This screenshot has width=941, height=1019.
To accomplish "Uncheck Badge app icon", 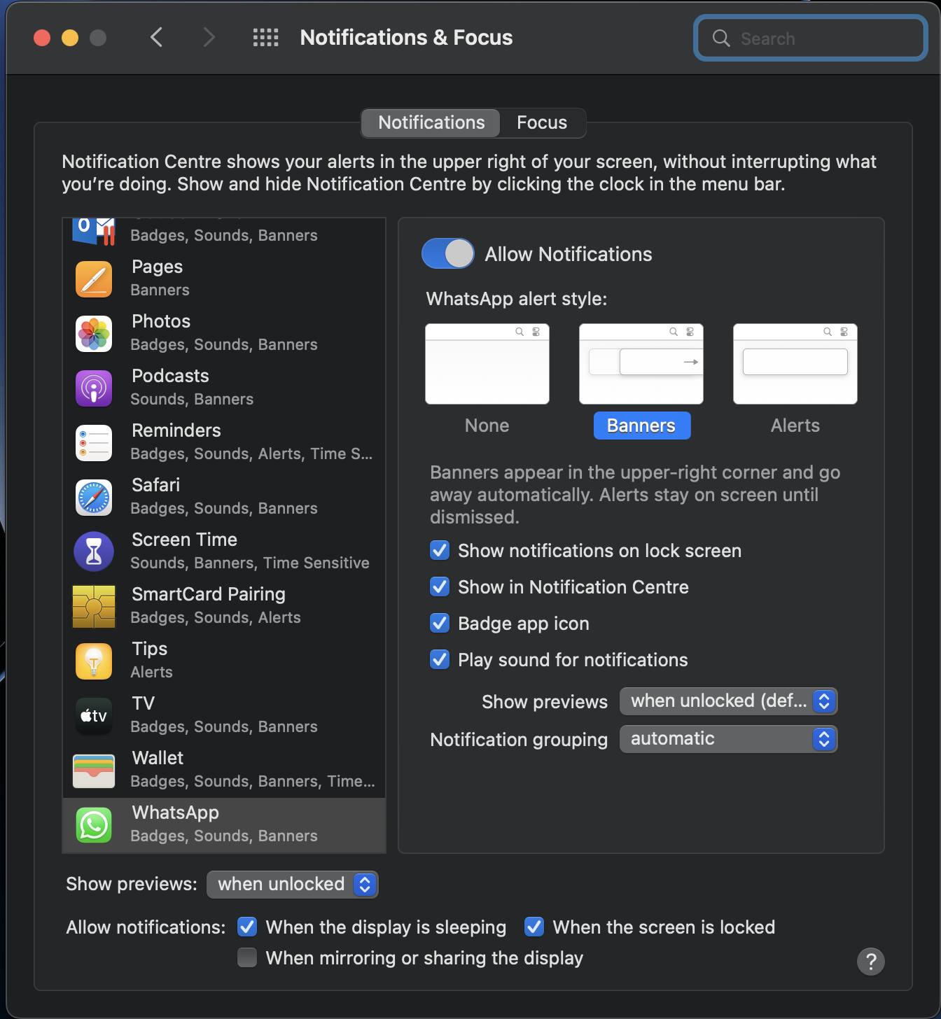I will 440,623.
